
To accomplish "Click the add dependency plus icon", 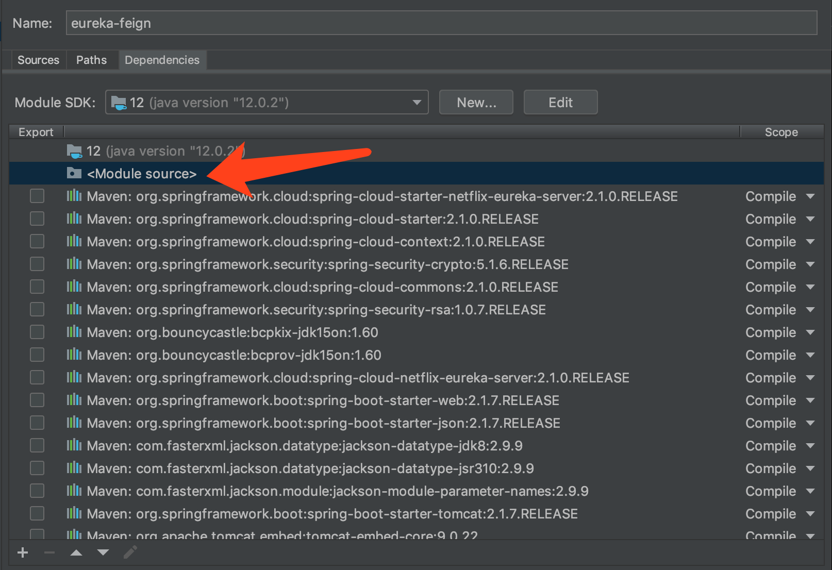I will [x=23, y=552].
